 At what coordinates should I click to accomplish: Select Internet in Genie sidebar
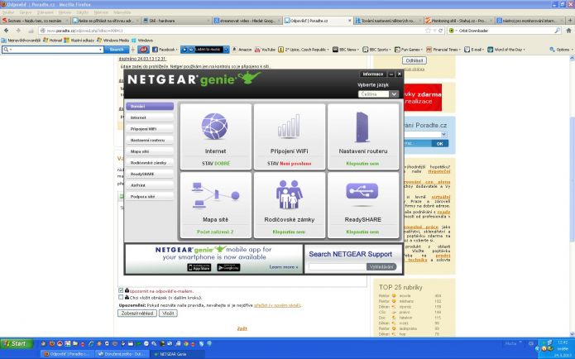(150, 117)
